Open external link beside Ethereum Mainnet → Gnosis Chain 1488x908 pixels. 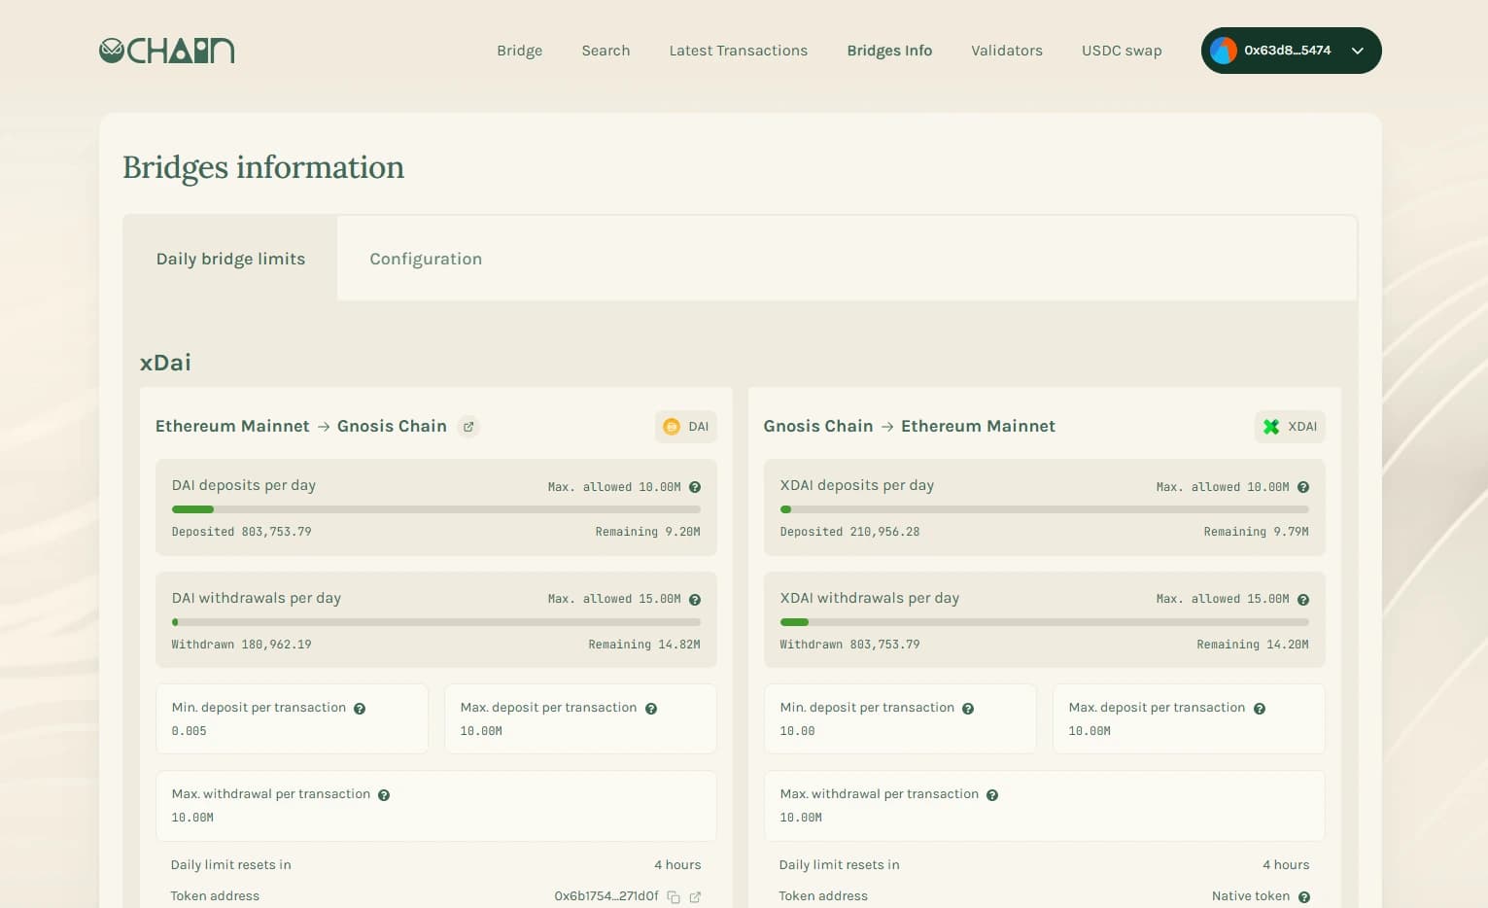pyautogui.click(x=468, y=427)
